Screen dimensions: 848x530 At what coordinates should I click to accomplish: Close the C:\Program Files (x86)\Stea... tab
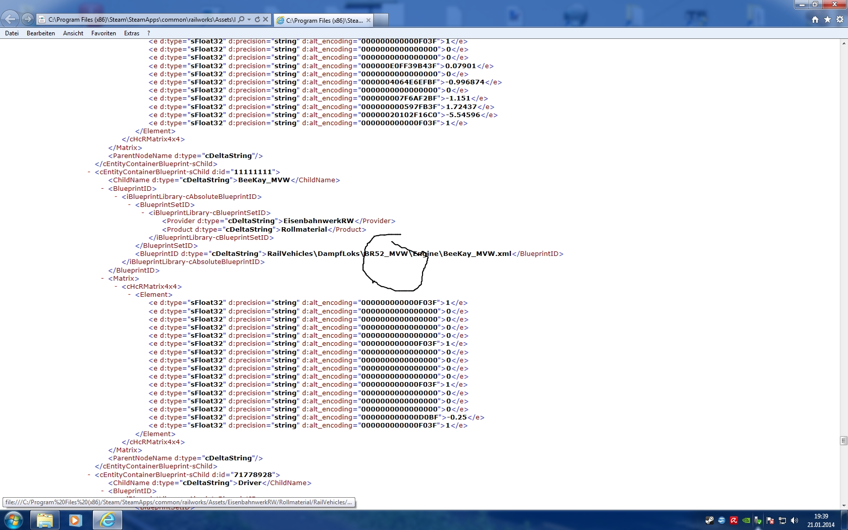pyautogui.click(x=368, y=20)
